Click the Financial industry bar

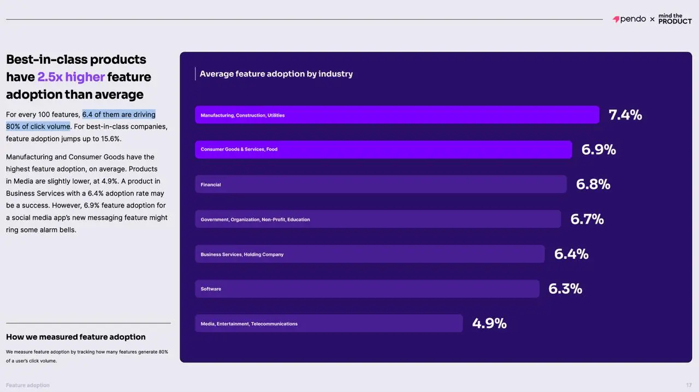[x=381, y=185]
